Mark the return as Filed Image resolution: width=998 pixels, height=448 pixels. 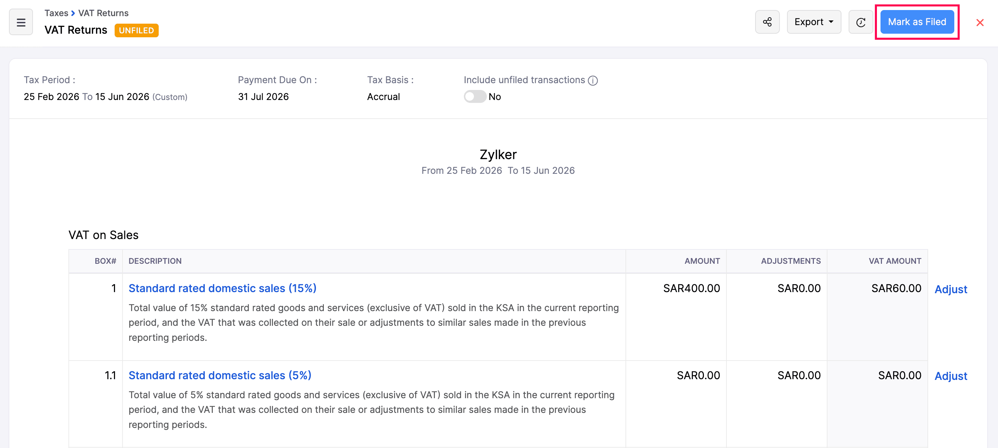coord(917,22)
